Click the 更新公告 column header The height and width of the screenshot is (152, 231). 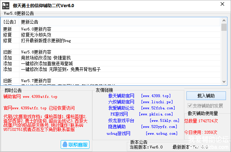(x=120, y=22)
